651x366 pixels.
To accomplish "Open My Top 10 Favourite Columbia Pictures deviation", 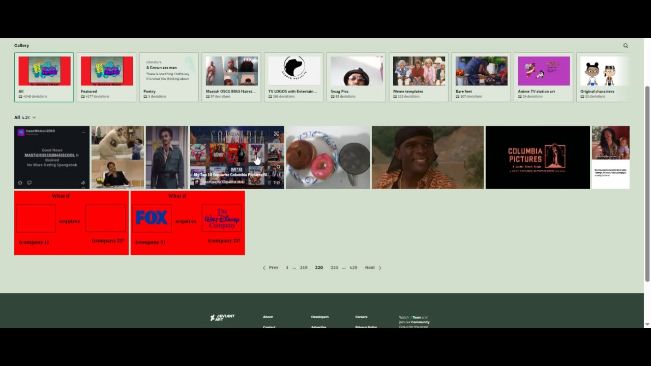I will pos(237,158).
